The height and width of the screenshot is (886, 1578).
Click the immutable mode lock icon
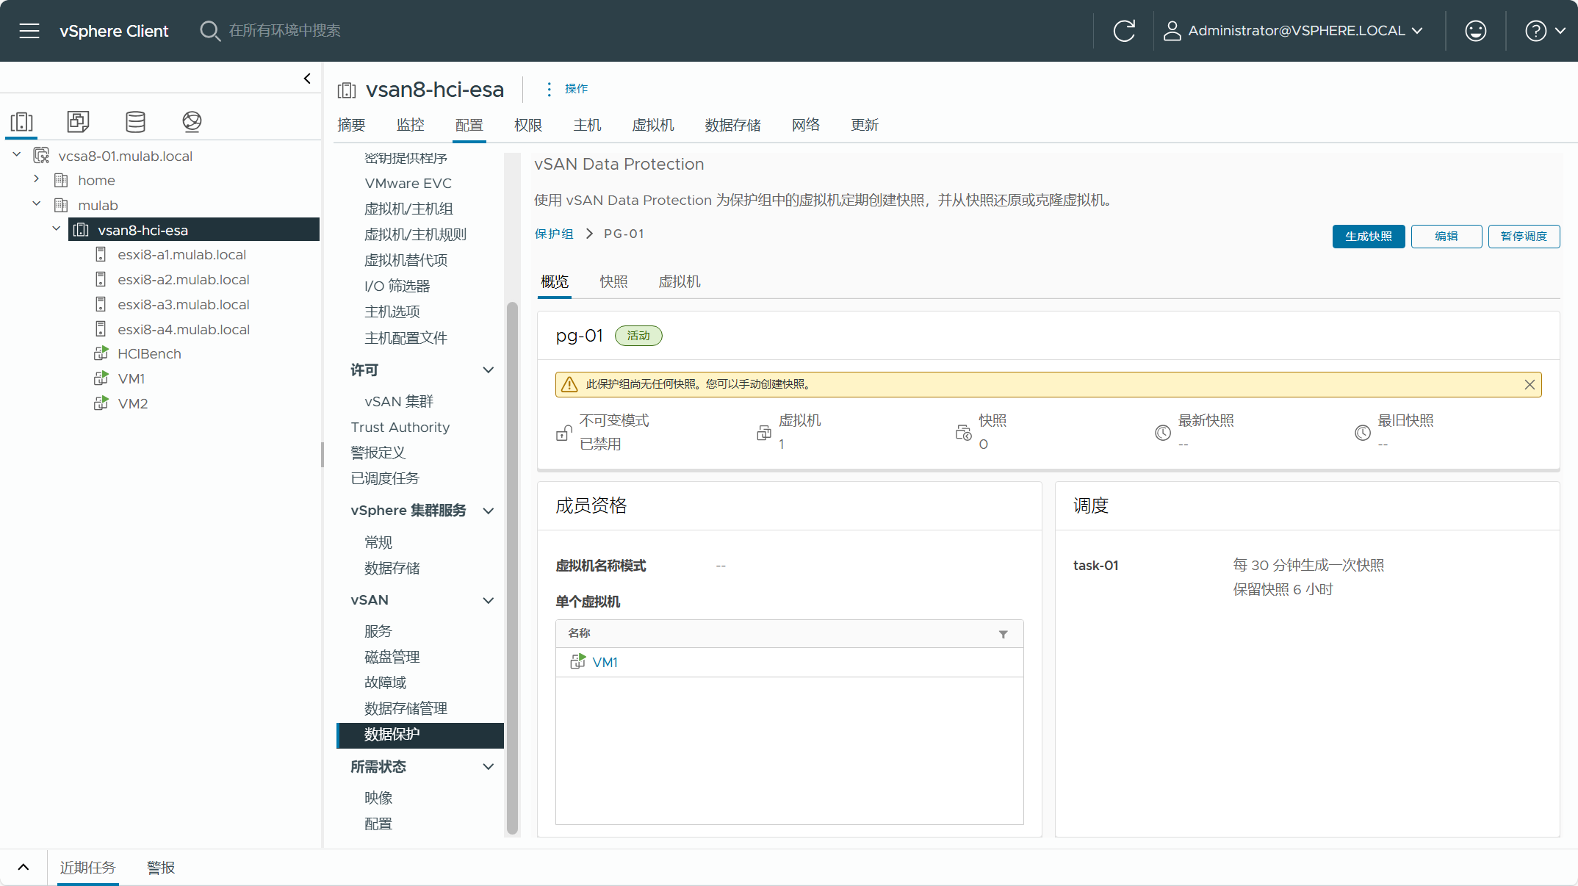[x=565, y=432]
